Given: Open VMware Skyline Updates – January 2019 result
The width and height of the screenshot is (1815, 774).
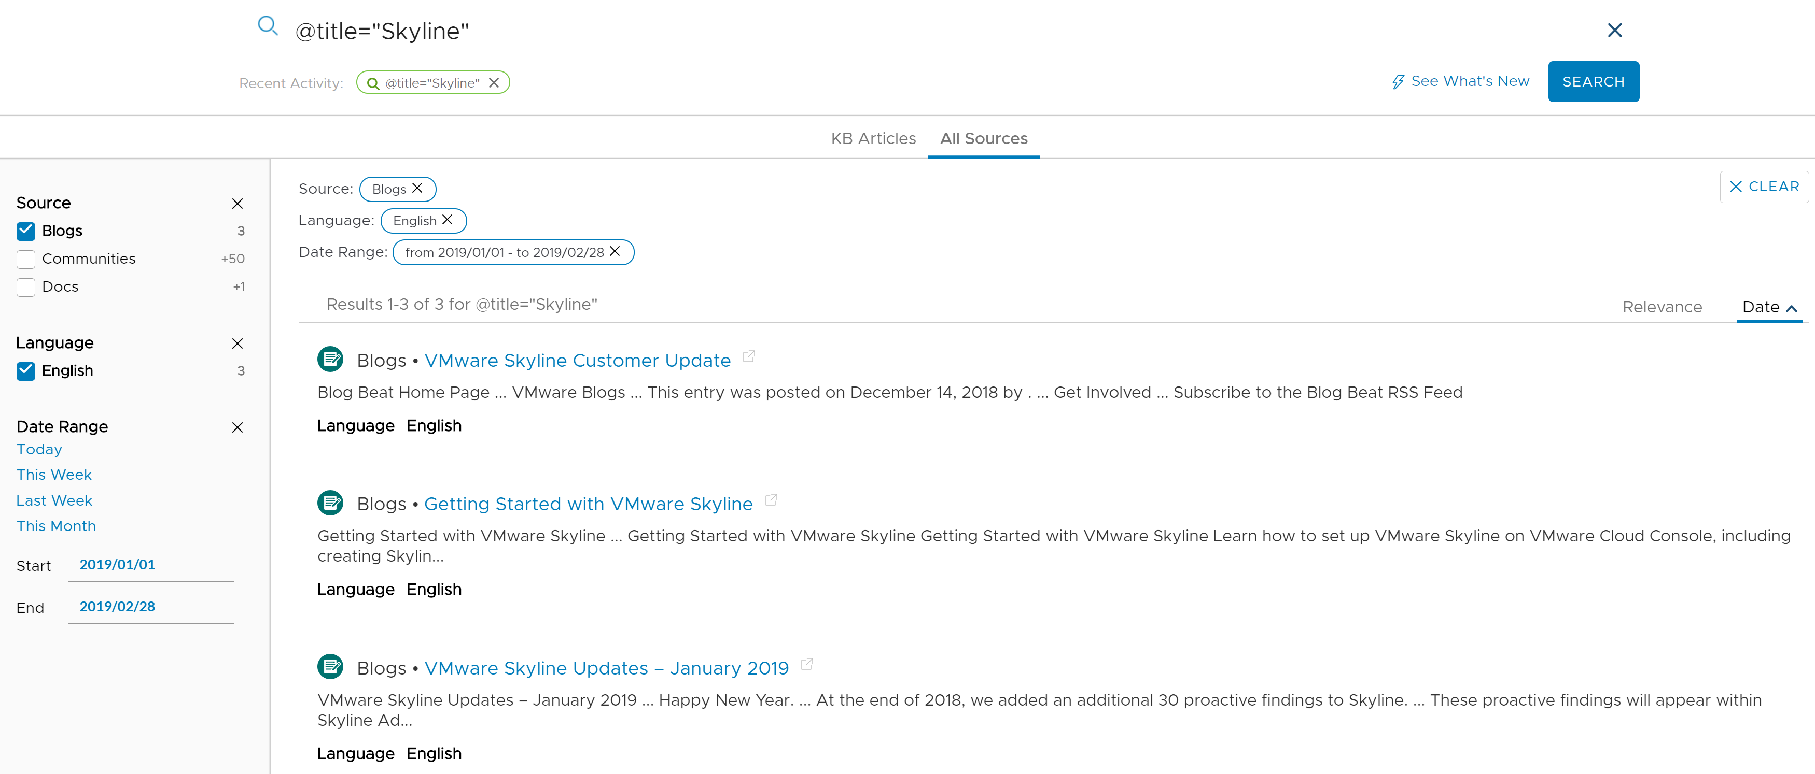Looking at the screenshot, I should coord(607,668).
